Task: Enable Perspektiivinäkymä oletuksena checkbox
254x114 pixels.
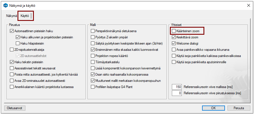Action: pos(93,31)
